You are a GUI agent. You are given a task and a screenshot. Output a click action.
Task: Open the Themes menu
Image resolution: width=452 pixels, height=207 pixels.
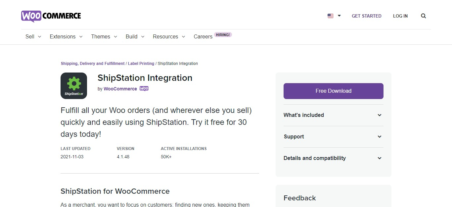click(101, 36)
